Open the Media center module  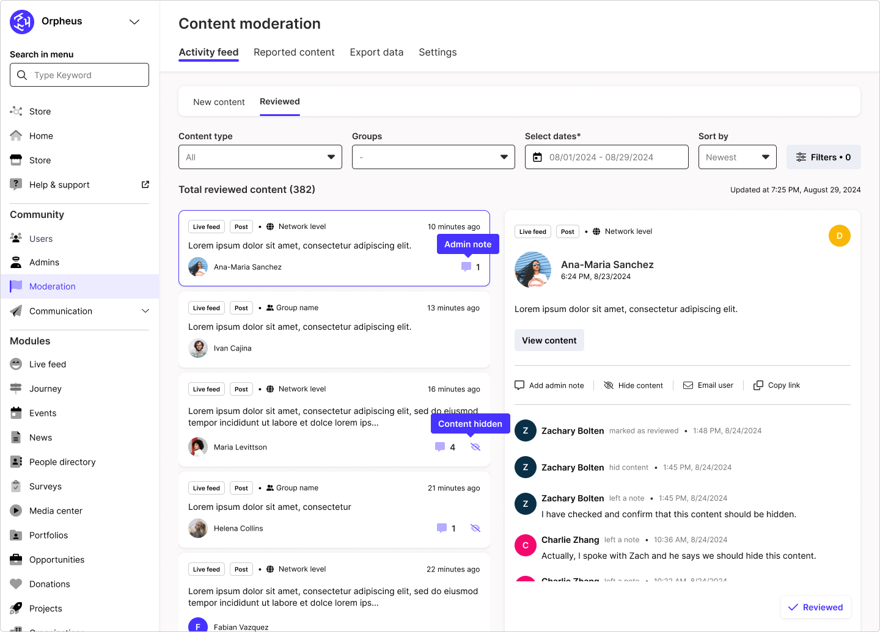click(56, 510)
